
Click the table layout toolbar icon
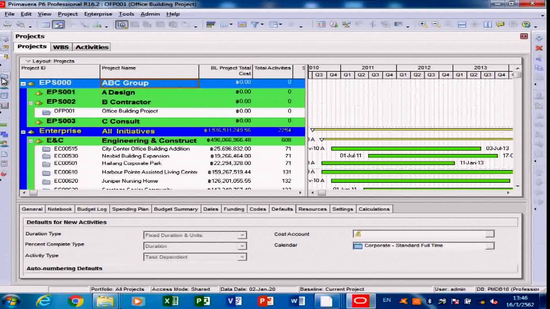point(46,24)
